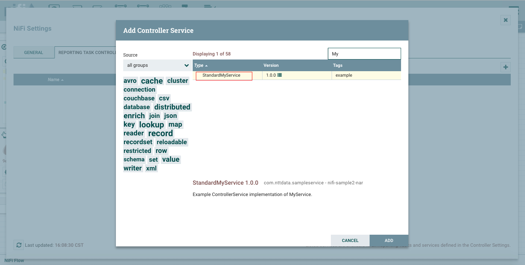Open version list icon next to 1.0.0
The image size is (525, 265).
point(280,75)
